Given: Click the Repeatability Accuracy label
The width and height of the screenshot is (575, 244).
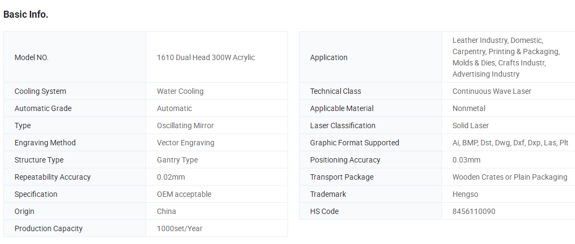Looking at the screenshot, I should coord(53,177).
